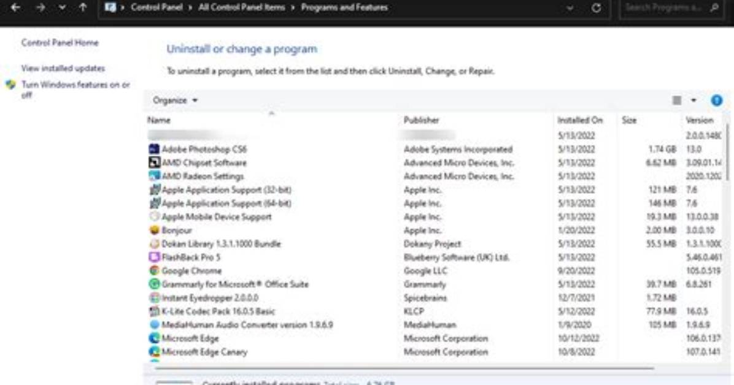The image size is (734, 385).
Task: Open Control Panel Home
Action: tap(60, 42)
